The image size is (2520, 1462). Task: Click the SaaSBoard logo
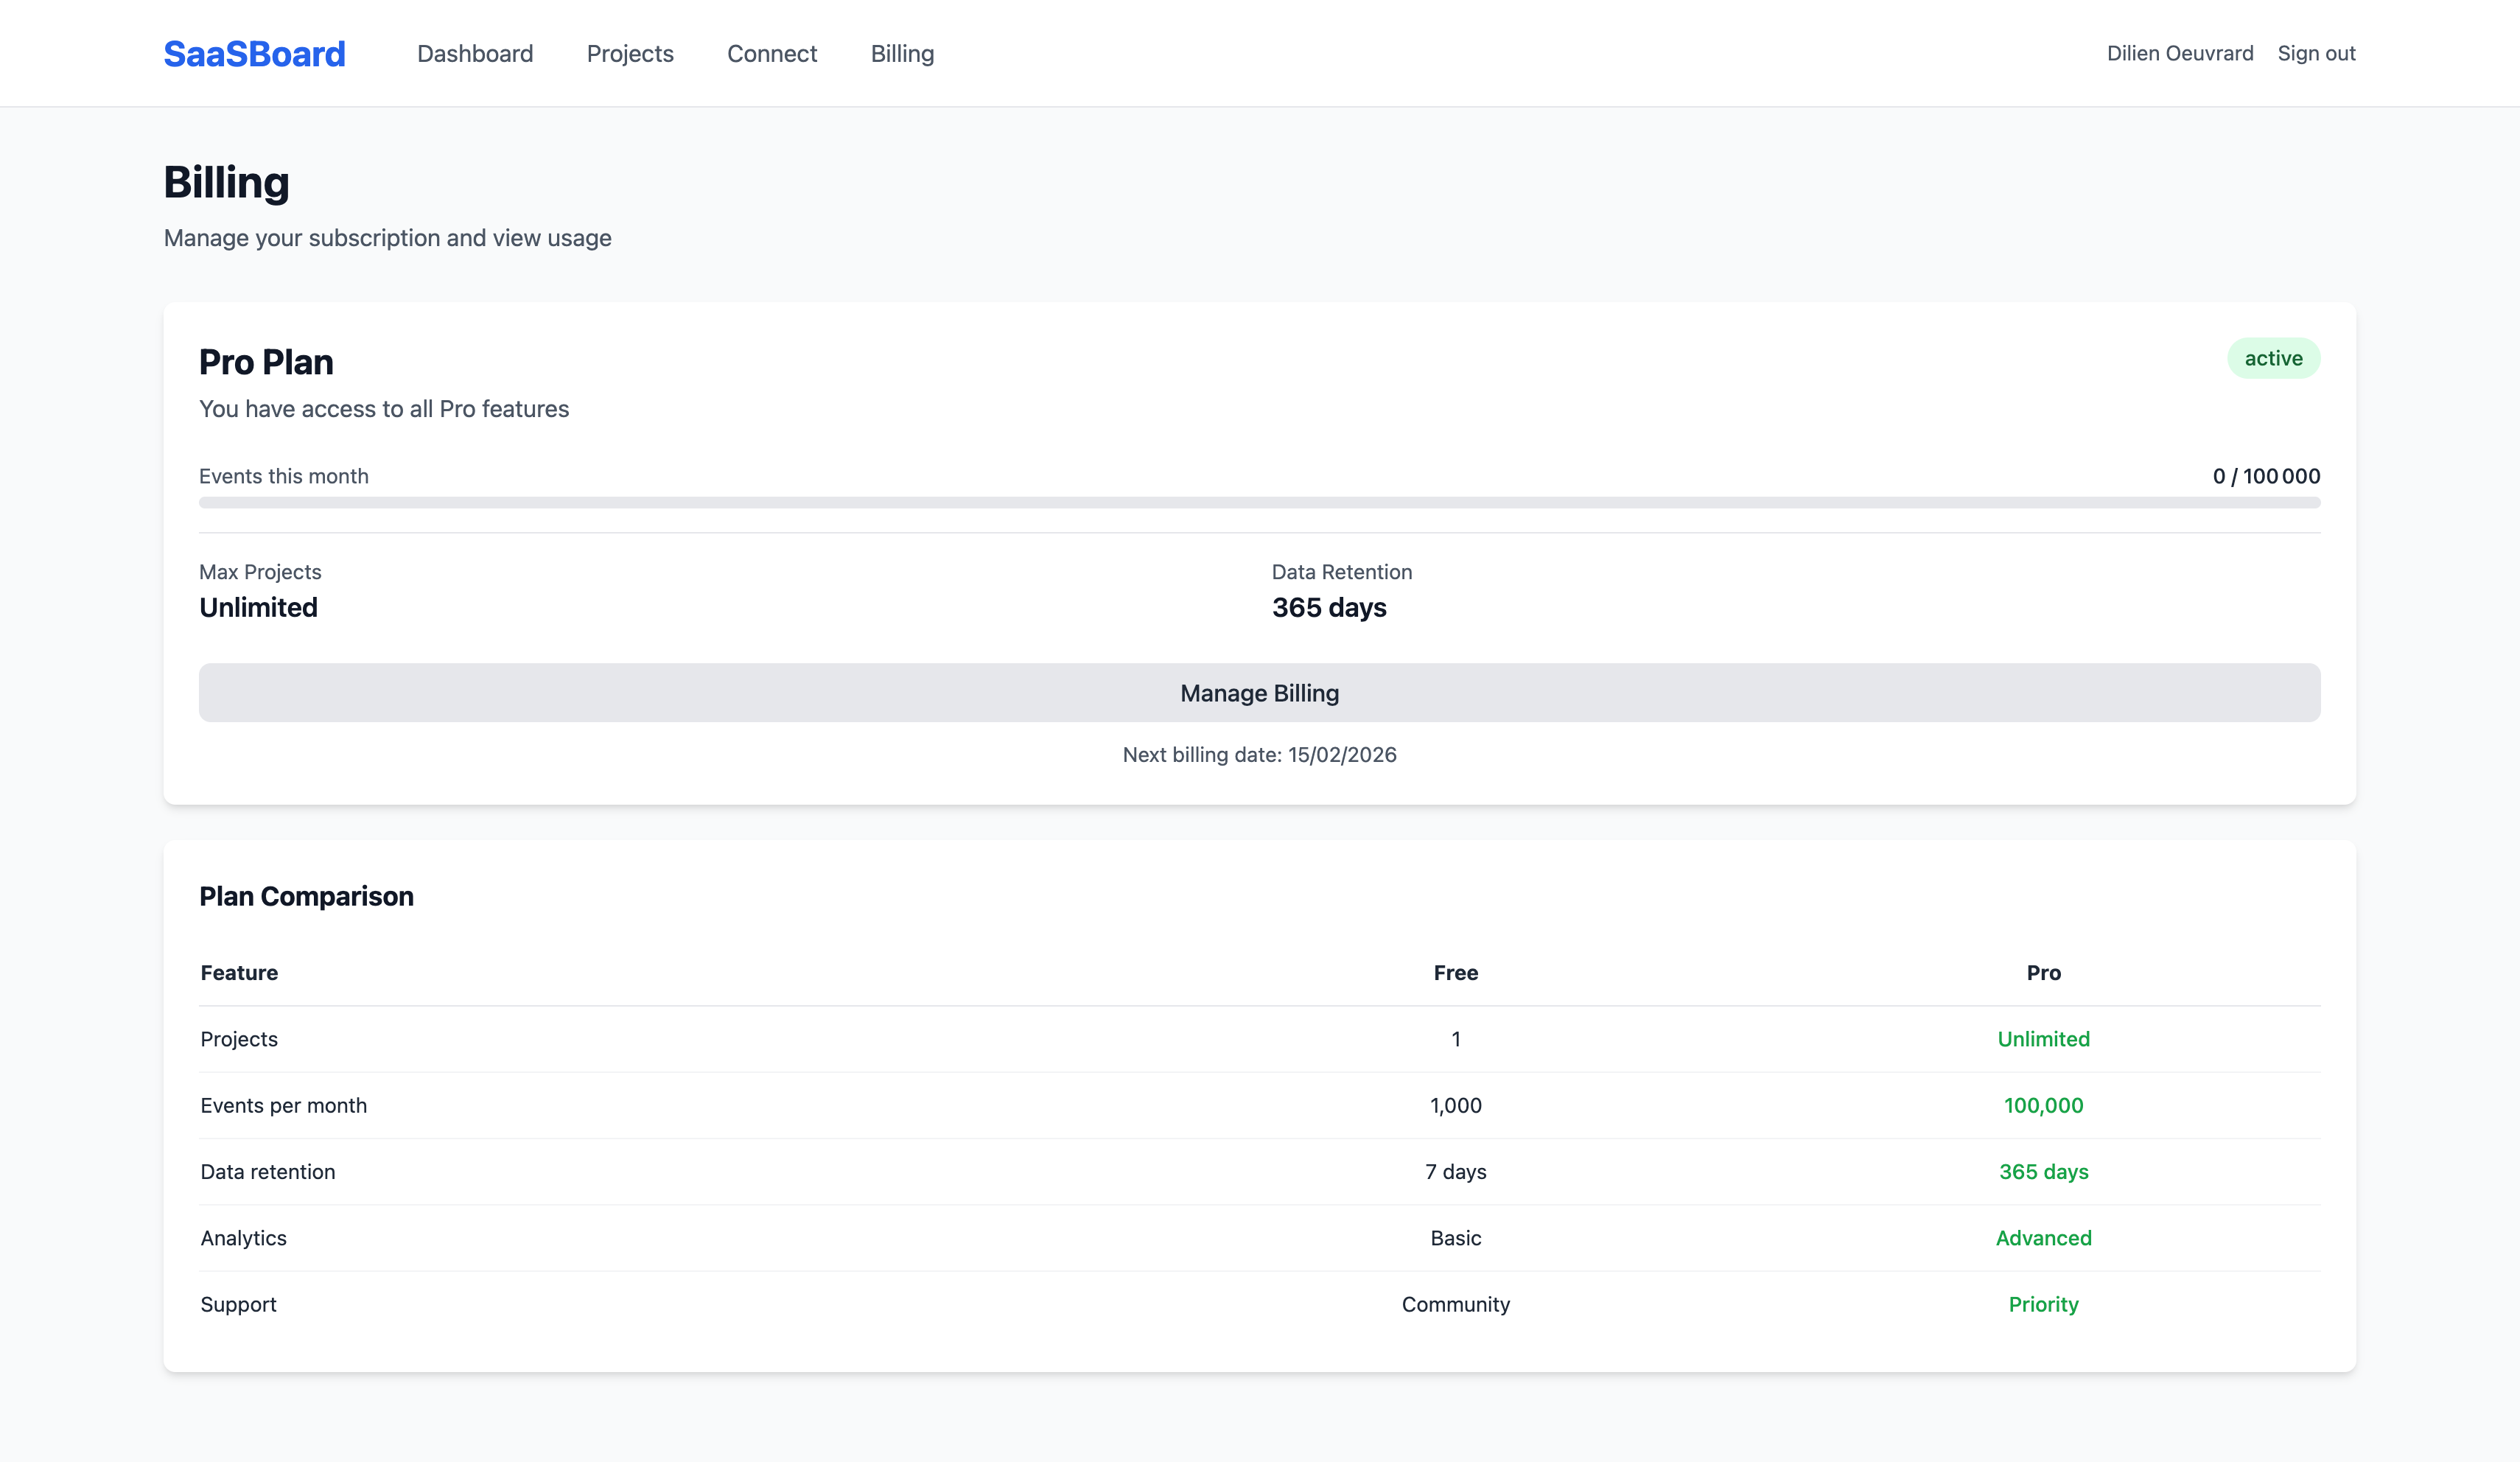point(255,53)
